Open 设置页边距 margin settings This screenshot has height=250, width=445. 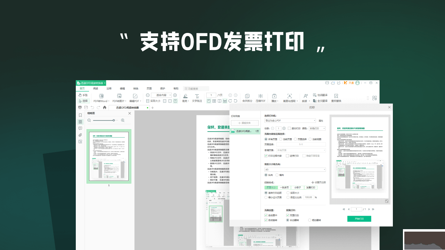[318, 182]
